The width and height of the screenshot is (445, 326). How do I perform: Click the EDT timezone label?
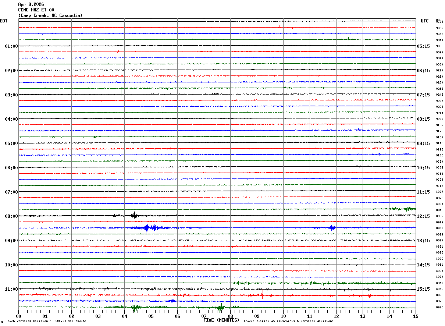pyautogui.click(x=4, y=21)
